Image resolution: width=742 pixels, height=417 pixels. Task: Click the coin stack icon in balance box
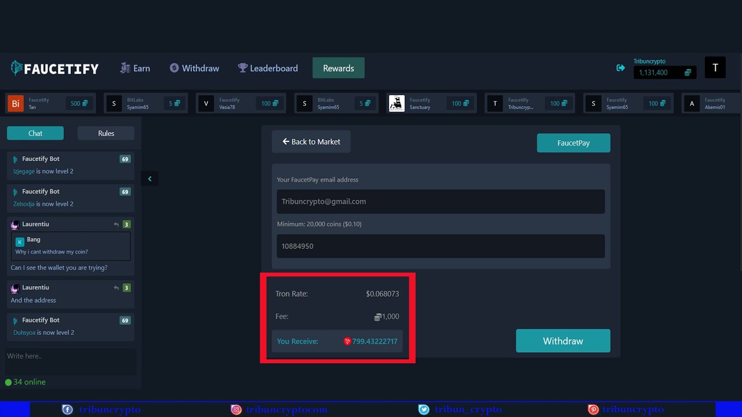pyautogui.click(x=688, y=72)
